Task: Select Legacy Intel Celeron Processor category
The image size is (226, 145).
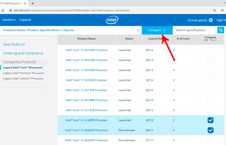Action: pos(23,79)
